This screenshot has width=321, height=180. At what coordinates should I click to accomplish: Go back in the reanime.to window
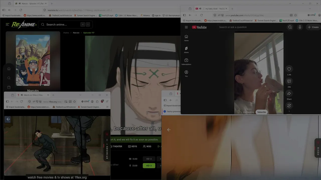coord(10,10)
